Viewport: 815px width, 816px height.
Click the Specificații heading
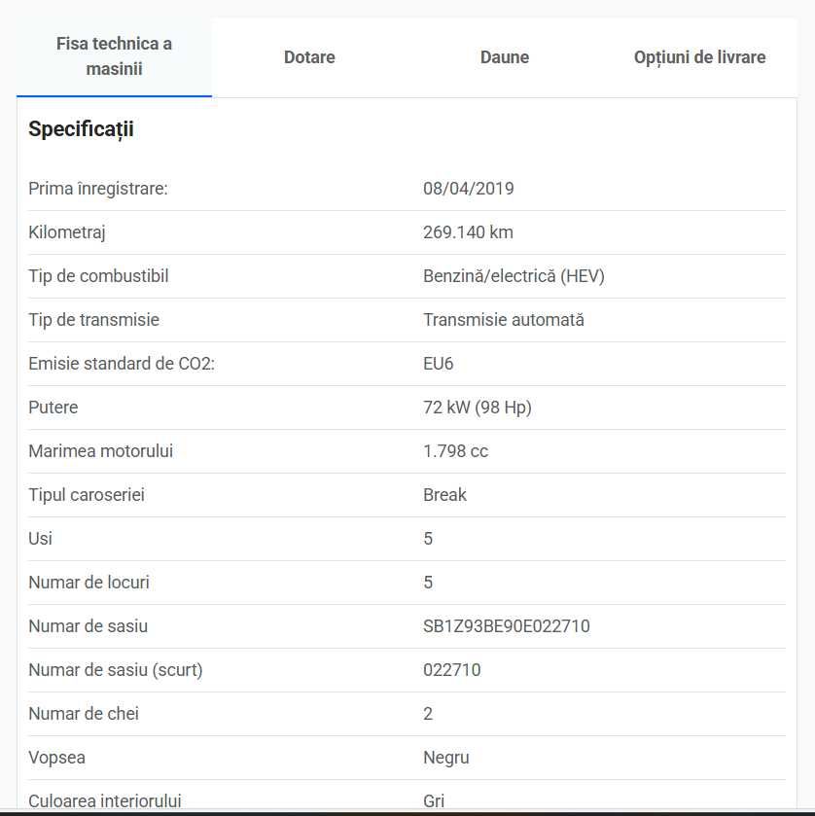81,129
